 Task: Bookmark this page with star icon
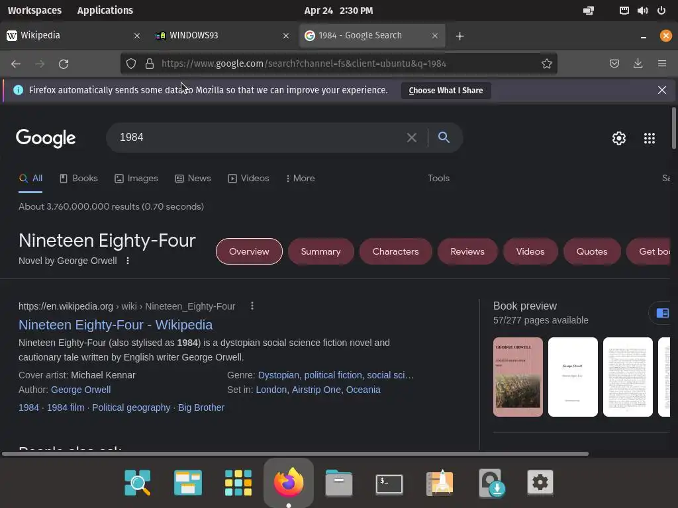(x=546, y=64)
